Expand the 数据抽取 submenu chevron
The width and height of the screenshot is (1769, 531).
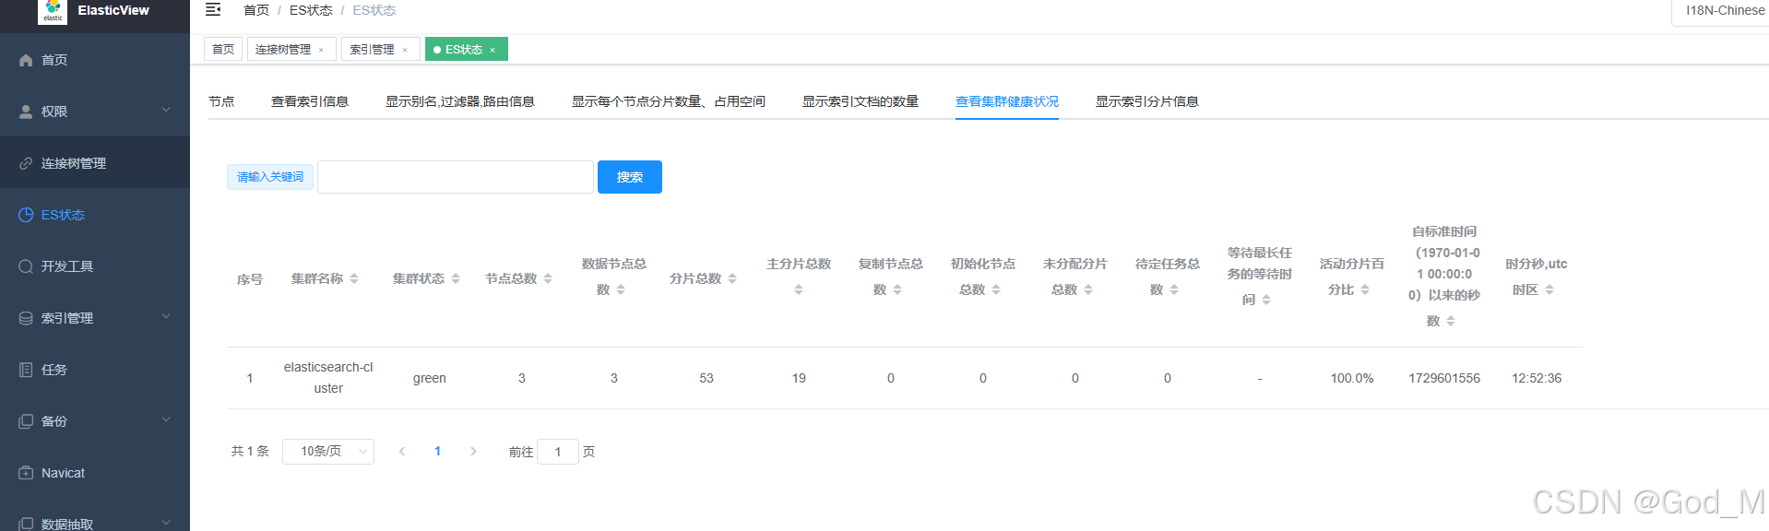coord(166,522)
